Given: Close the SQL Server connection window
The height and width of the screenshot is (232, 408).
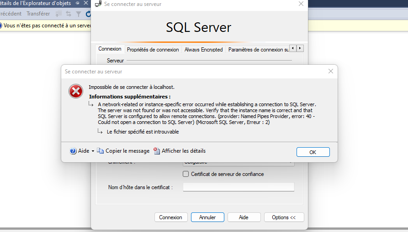Looking at the screenshot, I should [x=301, y=4].
